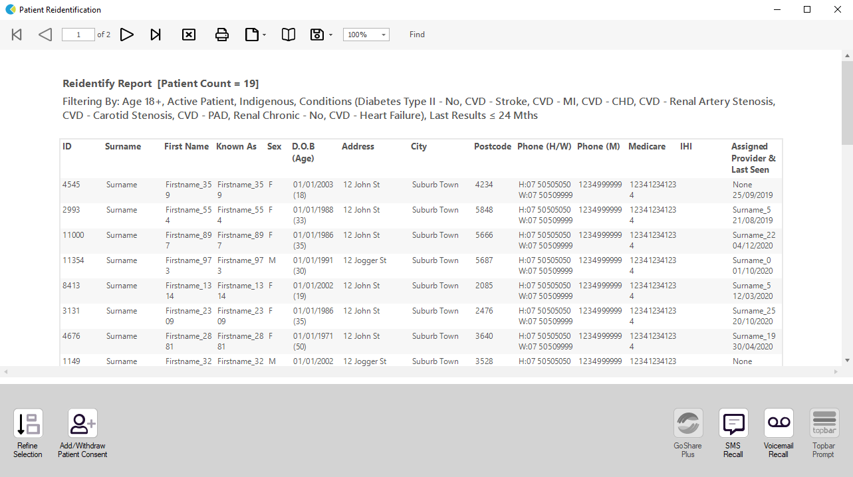Launch GoShare Plus
Image resolution: width=853 pixels, height=477 pixels.
click(x=688, y=434)
